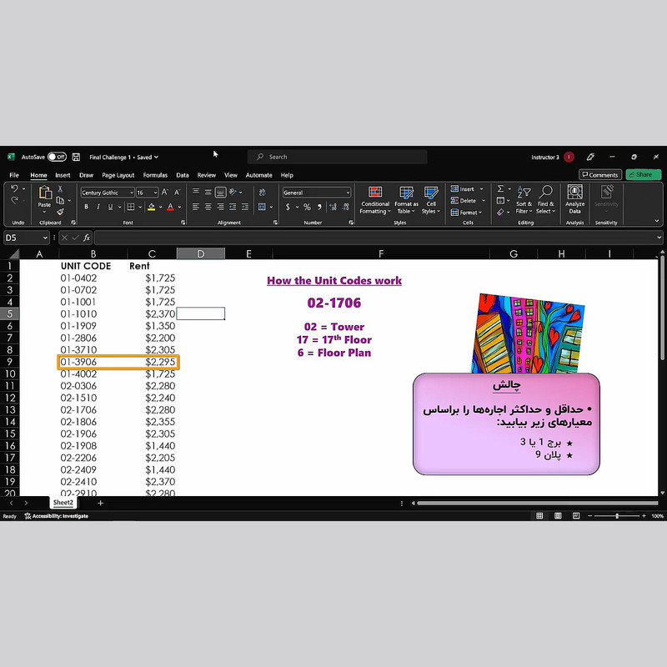Toggle the AutoSave switch
The height and width of the screenshot is (667, 667).
(x=57, y=157)
